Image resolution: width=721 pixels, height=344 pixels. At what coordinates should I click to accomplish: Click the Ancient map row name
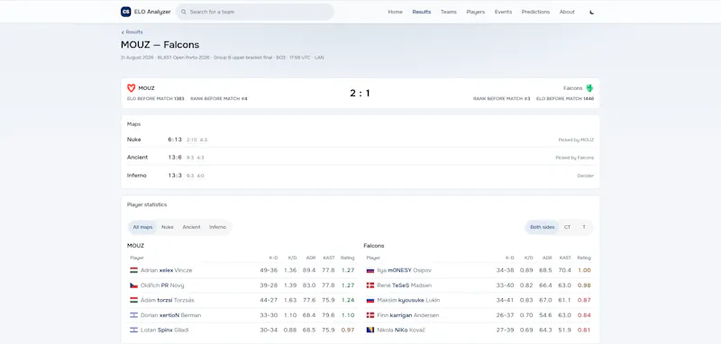[x=138, y=157]
